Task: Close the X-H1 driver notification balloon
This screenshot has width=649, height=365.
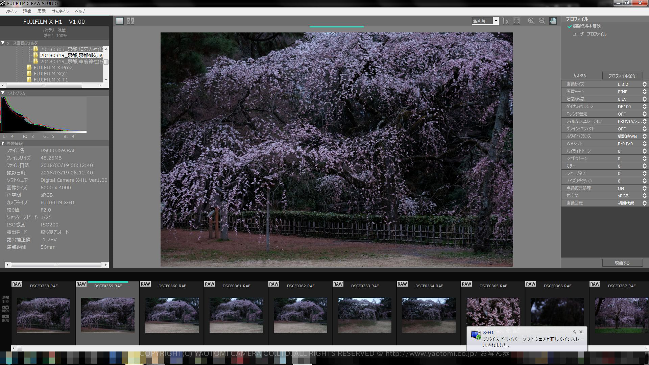Action: click(581, 332)
